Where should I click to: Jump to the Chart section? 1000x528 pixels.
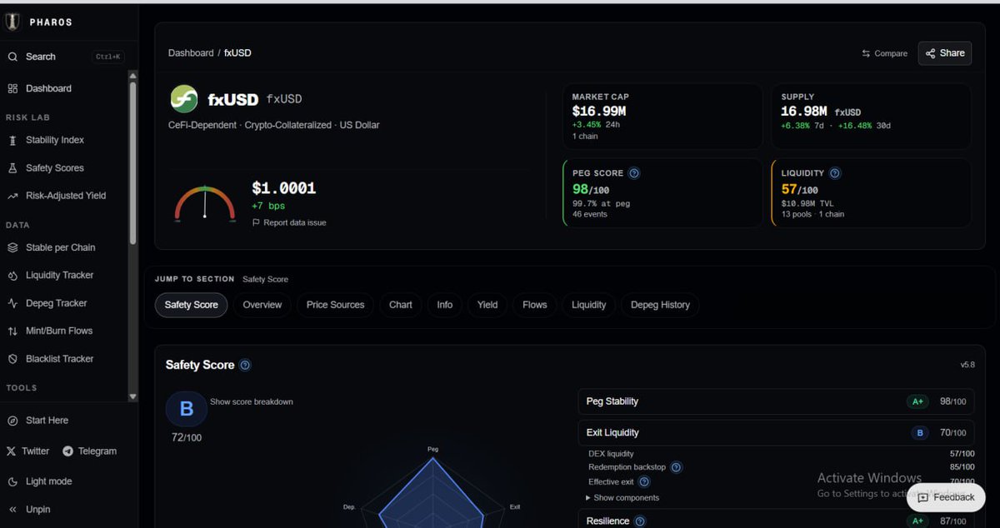(x=401, y=305)
